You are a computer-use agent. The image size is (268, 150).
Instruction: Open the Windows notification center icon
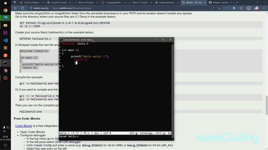[x=5, y=145]
